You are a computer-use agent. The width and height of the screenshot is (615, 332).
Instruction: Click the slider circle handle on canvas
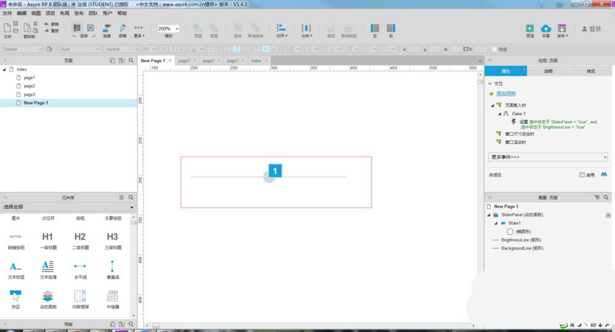(269, 177)
